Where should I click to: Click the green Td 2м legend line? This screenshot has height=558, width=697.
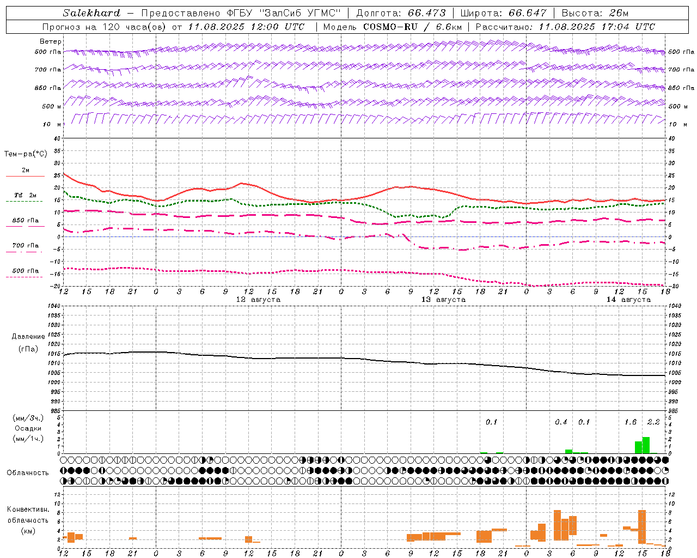[24, 201]
